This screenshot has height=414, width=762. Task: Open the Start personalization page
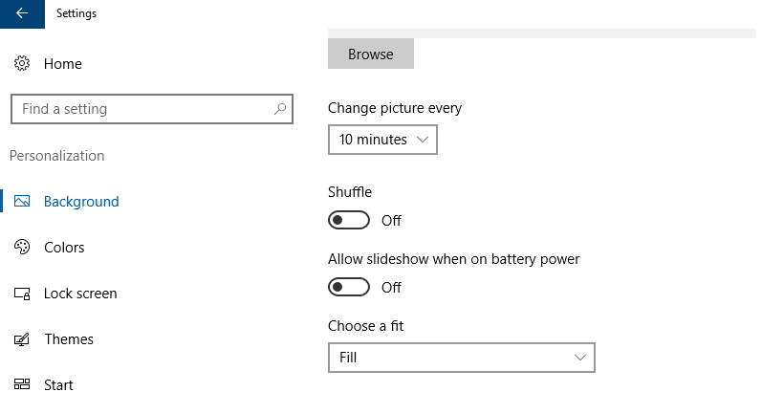pyautogui.click(x=58, y=385)
